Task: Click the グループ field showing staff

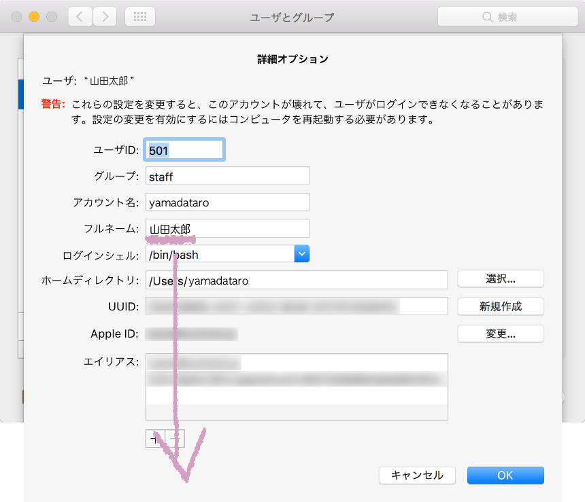Action: tap(227, 175)
